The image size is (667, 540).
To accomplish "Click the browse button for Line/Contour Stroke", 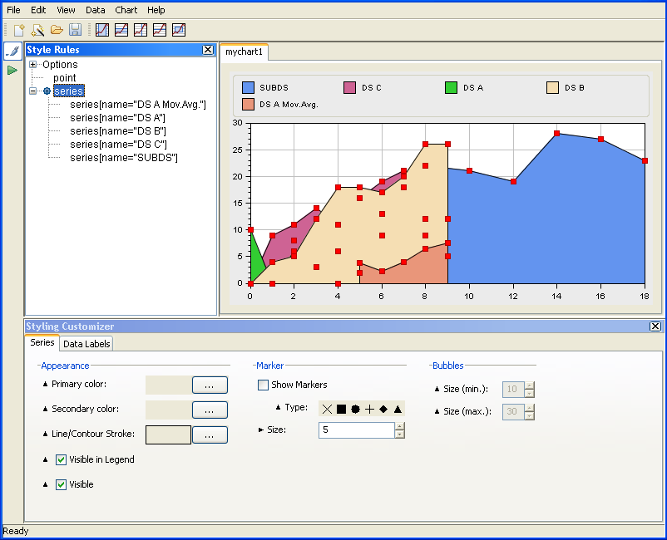I will (210, 434).
